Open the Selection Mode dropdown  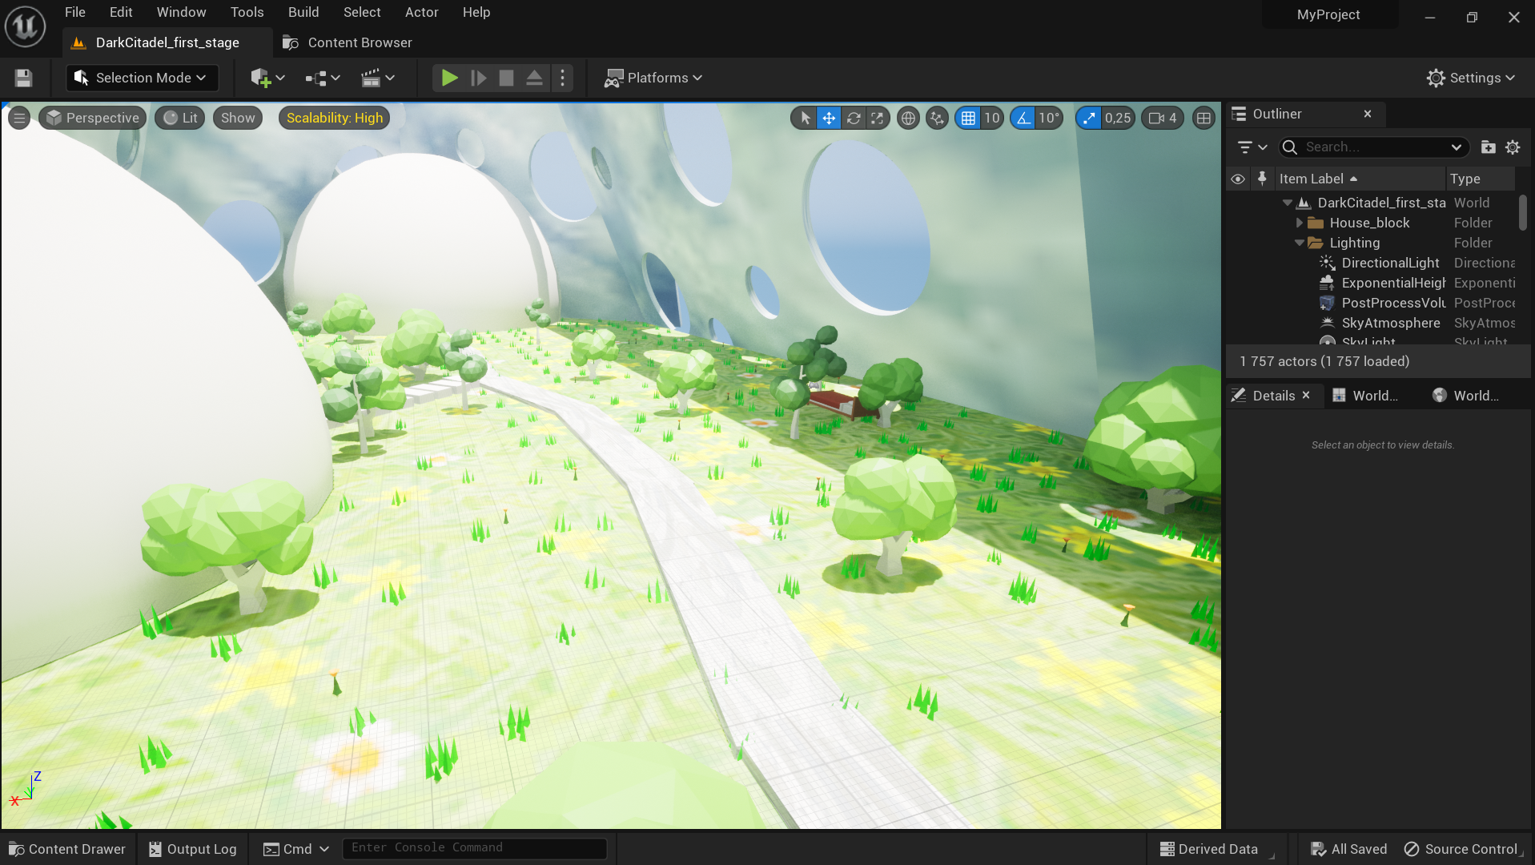[141, 78]
